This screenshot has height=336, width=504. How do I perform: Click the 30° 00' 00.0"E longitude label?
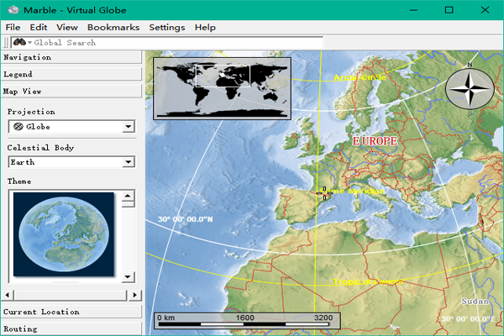(469, 319)
